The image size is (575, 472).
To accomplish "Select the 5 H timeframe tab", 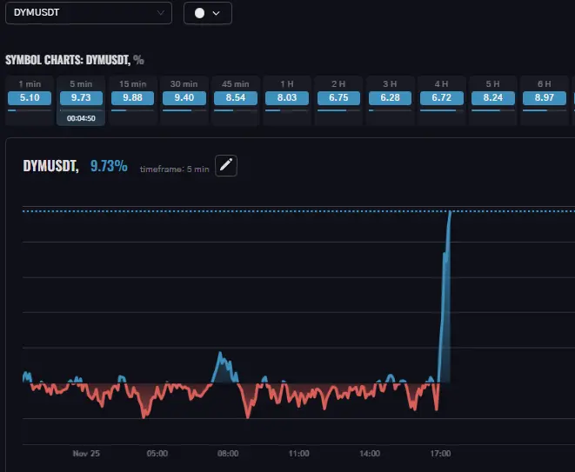I will [493, 100].
